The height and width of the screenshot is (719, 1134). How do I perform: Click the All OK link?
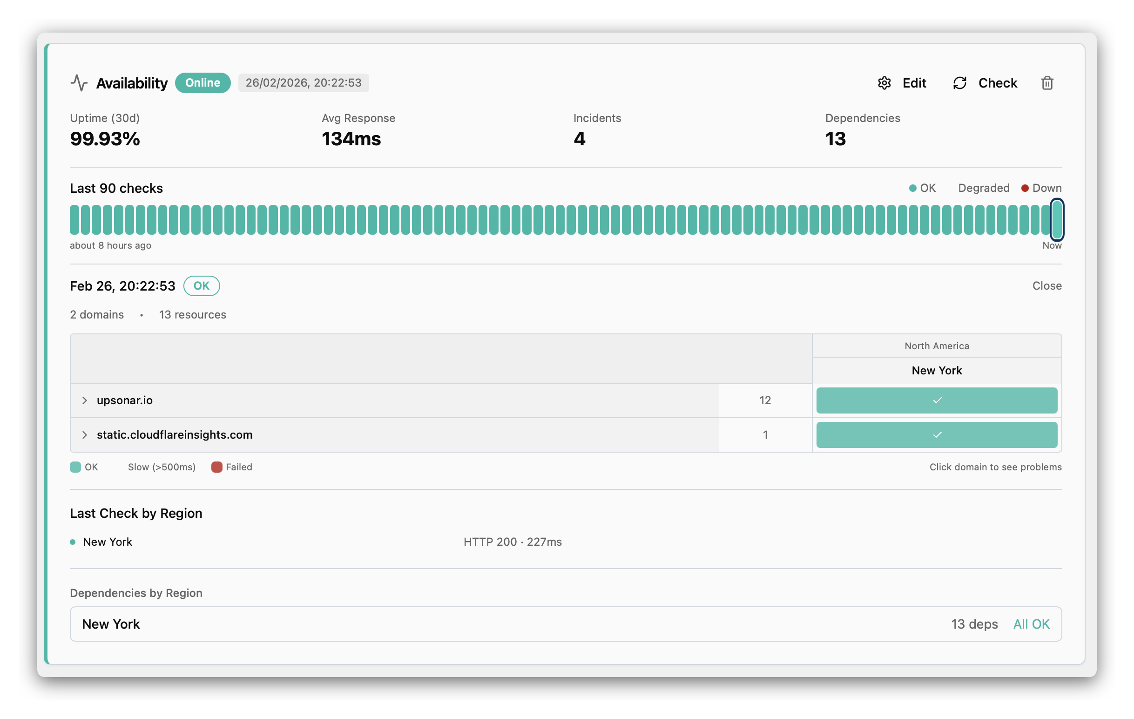[x=1031, y=624]
